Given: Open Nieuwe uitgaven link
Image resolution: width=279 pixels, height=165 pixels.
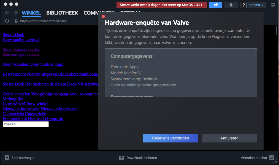Looking at the screenshot, I should tap(42, 74).
